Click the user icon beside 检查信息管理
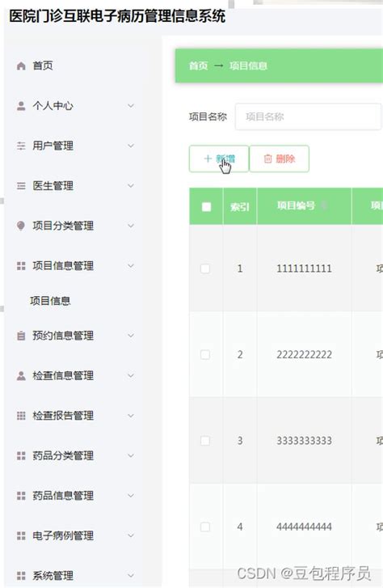The image size is (383, 588). pyautogui.click(x=21, y=376)
